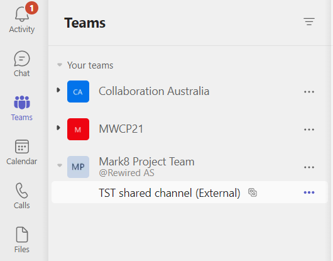
Task: Click the Teams panel heading
Action: [x=85, y=23]
